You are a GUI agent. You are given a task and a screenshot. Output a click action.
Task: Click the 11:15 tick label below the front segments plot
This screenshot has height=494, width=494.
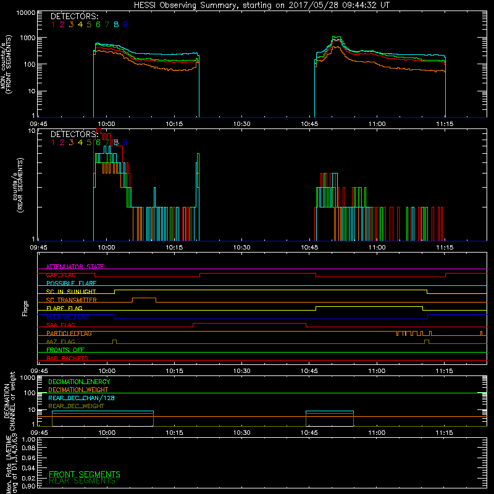pyautogui.click(x=445, y=124)
